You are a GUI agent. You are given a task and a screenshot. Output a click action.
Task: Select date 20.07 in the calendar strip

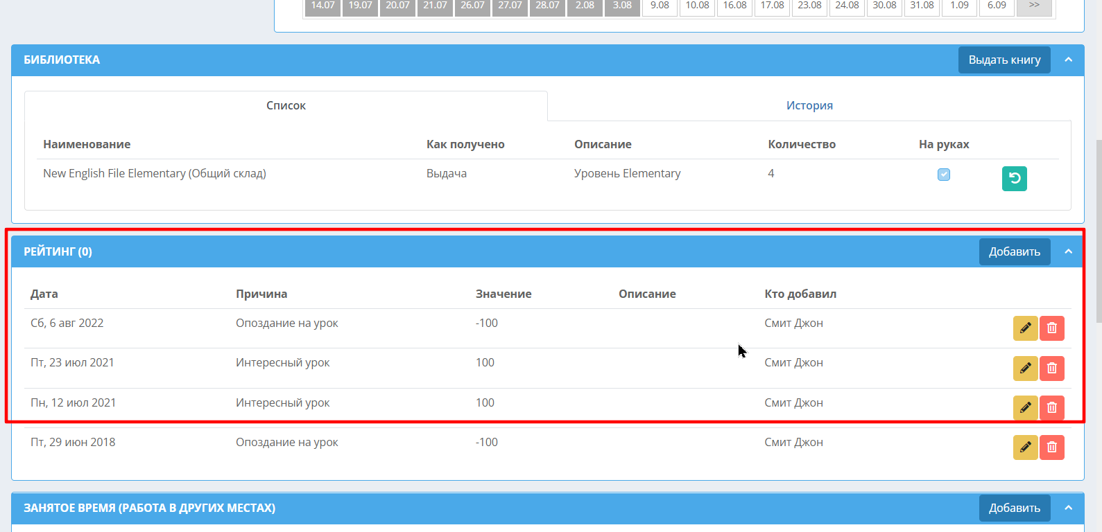click(x=398, y=6)
